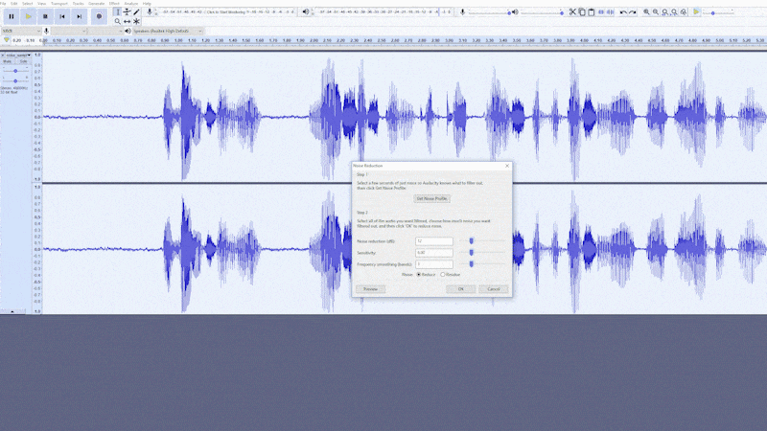
Task: Click the green playhead triangle on timeline
Action: click(x=6, y=40)
